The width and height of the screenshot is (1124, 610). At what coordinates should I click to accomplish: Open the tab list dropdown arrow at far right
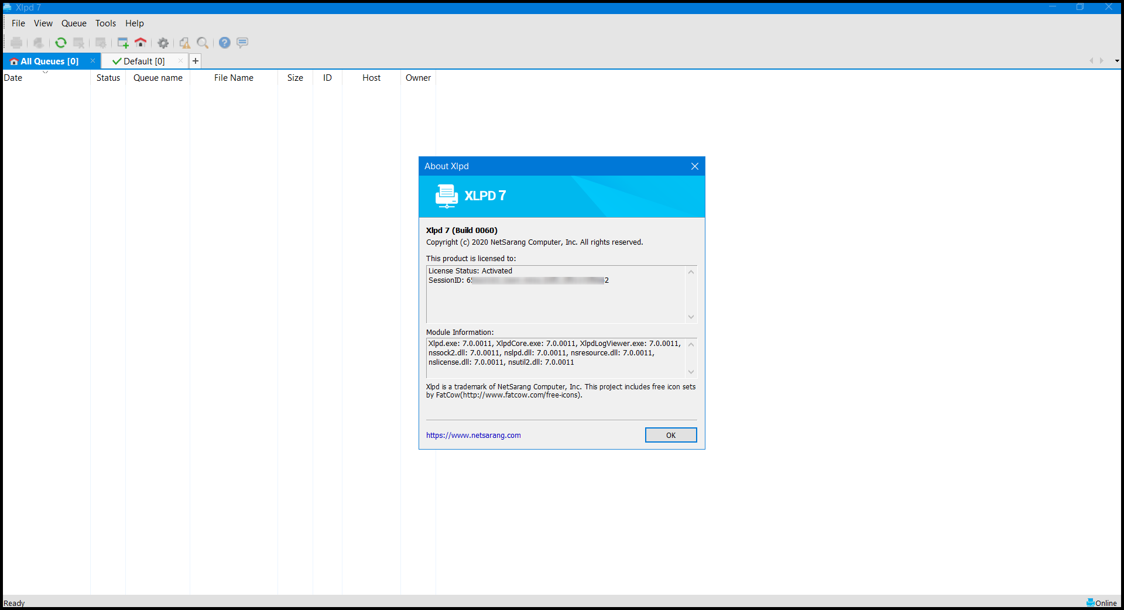click(1117, 61)
